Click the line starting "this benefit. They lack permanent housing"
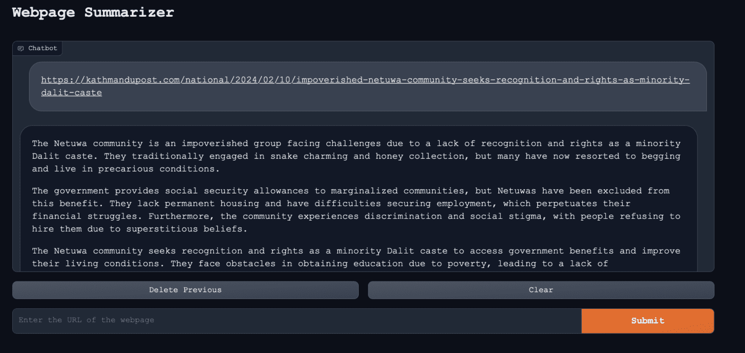The width and height of the screenshot is (745, 353). click(x=331, y=203)
